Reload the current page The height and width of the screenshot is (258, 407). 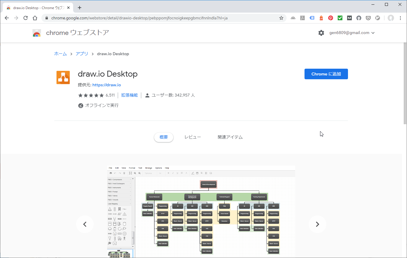point(26,18)
